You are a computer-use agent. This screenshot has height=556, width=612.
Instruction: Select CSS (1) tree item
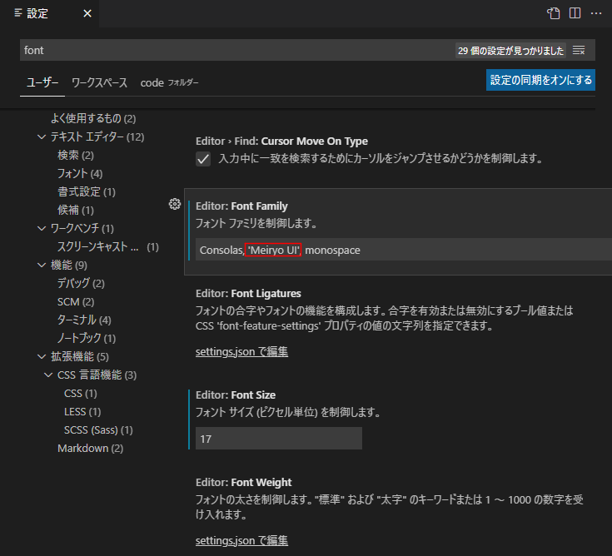pyautogui.click(x=81, y=394)
